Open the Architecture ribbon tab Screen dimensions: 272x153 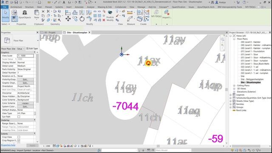[x=16, y=7]
